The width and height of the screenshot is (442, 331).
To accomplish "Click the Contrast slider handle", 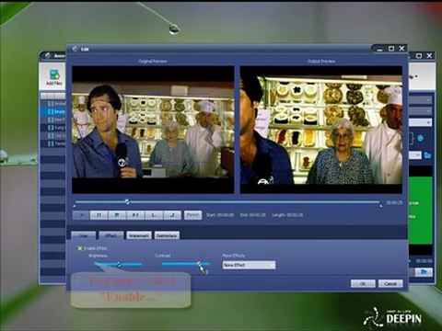I will coord(199,264).
